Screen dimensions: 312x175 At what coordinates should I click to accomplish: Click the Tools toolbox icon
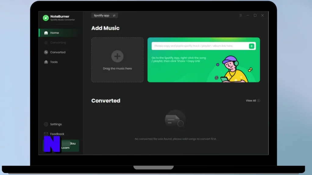(x=46, y=62)
